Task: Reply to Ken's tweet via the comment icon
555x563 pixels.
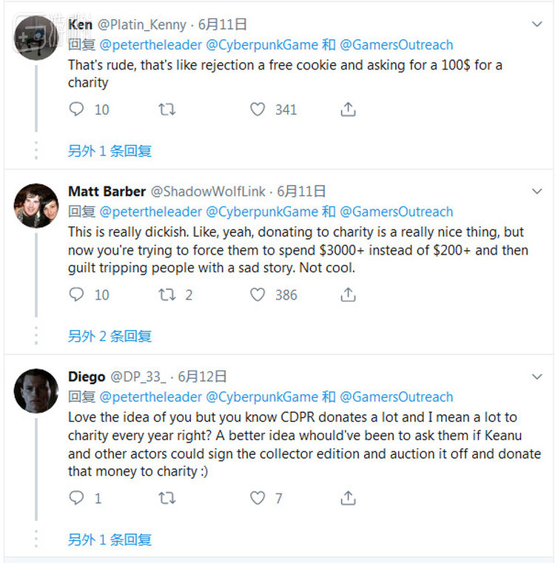Action: (x=76, y=109)
